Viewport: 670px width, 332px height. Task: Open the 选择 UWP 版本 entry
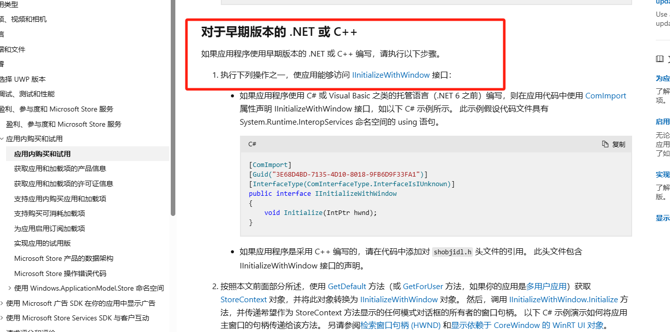(x=23, y=79)
